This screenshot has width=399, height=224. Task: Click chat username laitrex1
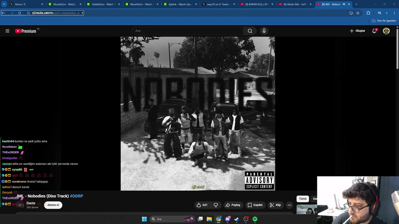click(x=7, y=187)
